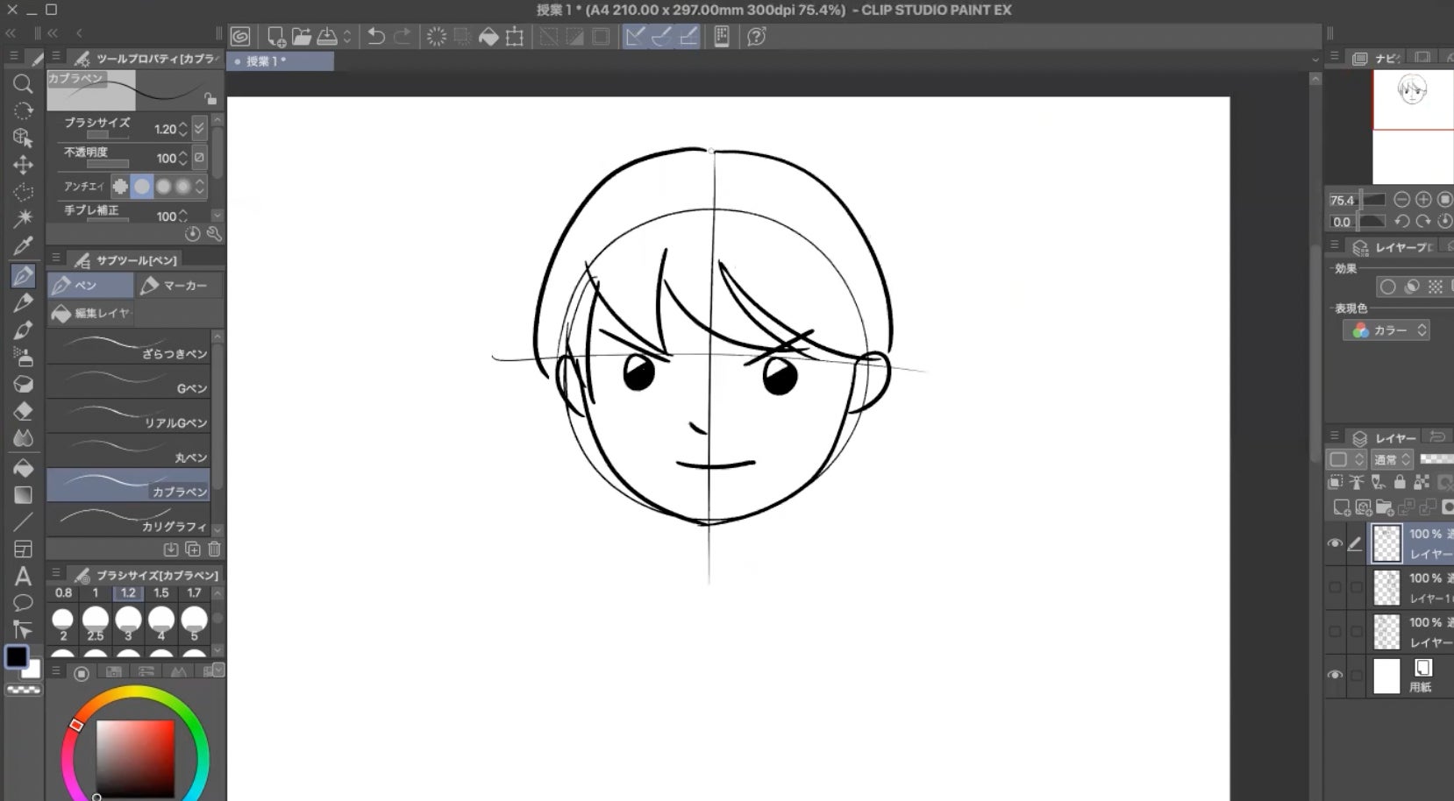Select the Text tool
Viewport: 1454px width, 801px height.
pyautogui.click(x=23, y=576)
